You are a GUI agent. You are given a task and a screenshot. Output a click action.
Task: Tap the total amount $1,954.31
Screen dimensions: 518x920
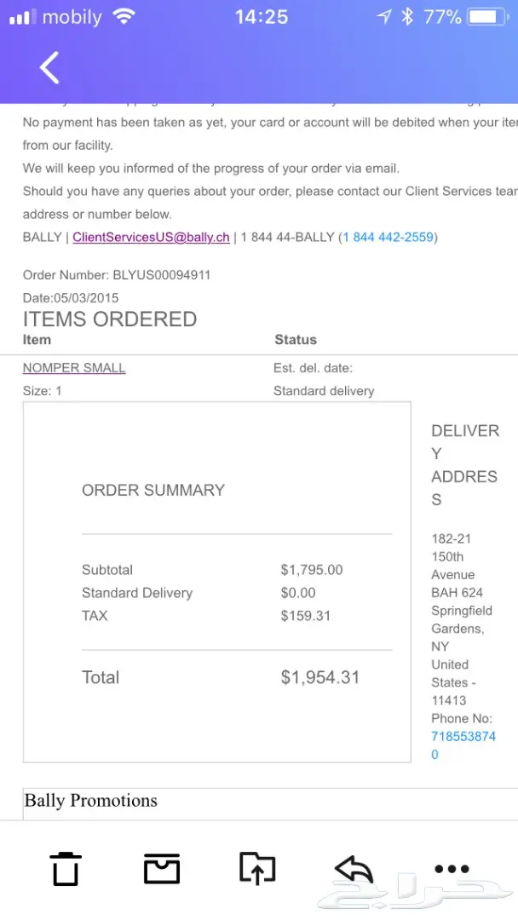pos(319,677)
